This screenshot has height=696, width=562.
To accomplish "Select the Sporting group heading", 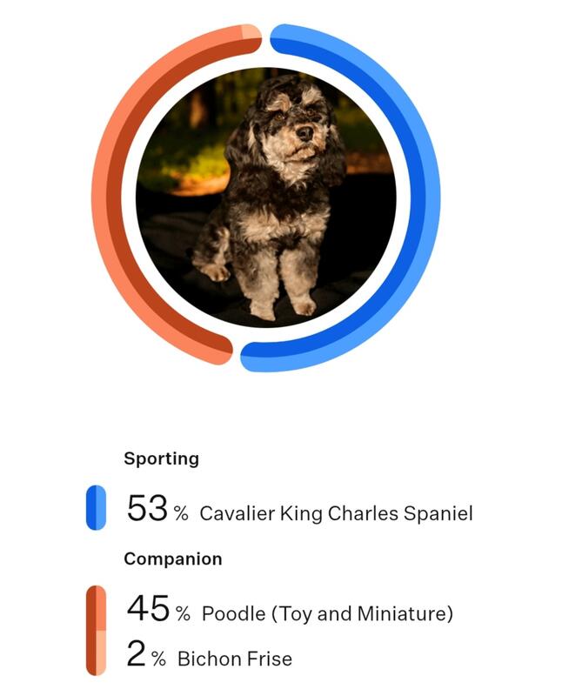I will click(x=161, y=458).
